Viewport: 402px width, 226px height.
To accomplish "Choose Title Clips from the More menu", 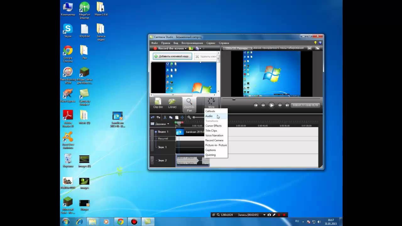I will 216,131.
